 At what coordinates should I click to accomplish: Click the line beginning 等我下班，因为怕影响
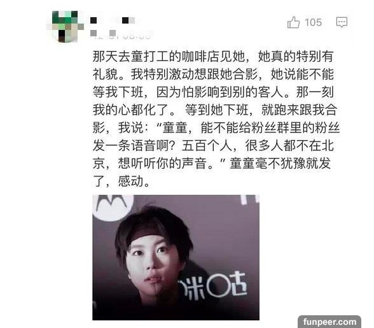coord(213,92)
